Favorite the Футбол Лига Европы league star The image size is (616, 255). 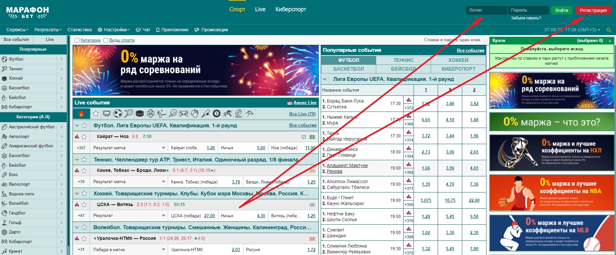click(x=84, y=125)
